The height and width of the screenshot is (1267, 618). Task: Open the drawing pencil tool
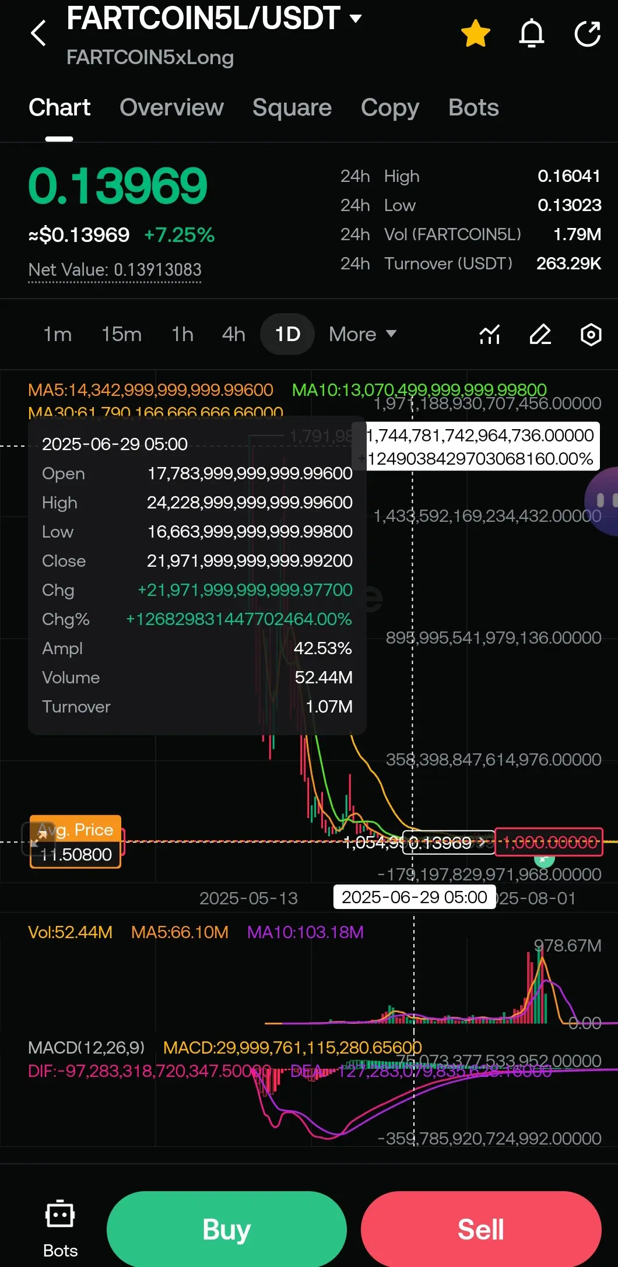(x=540, y=335)
